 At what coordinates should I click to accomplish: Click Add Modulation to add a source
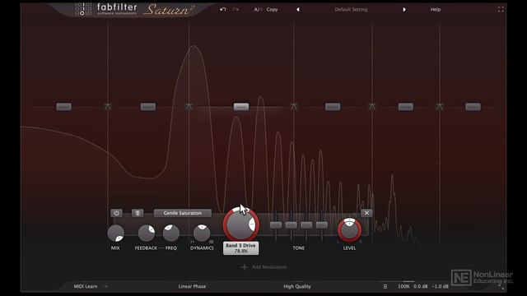pyautogui.click(x=269, y=267)
